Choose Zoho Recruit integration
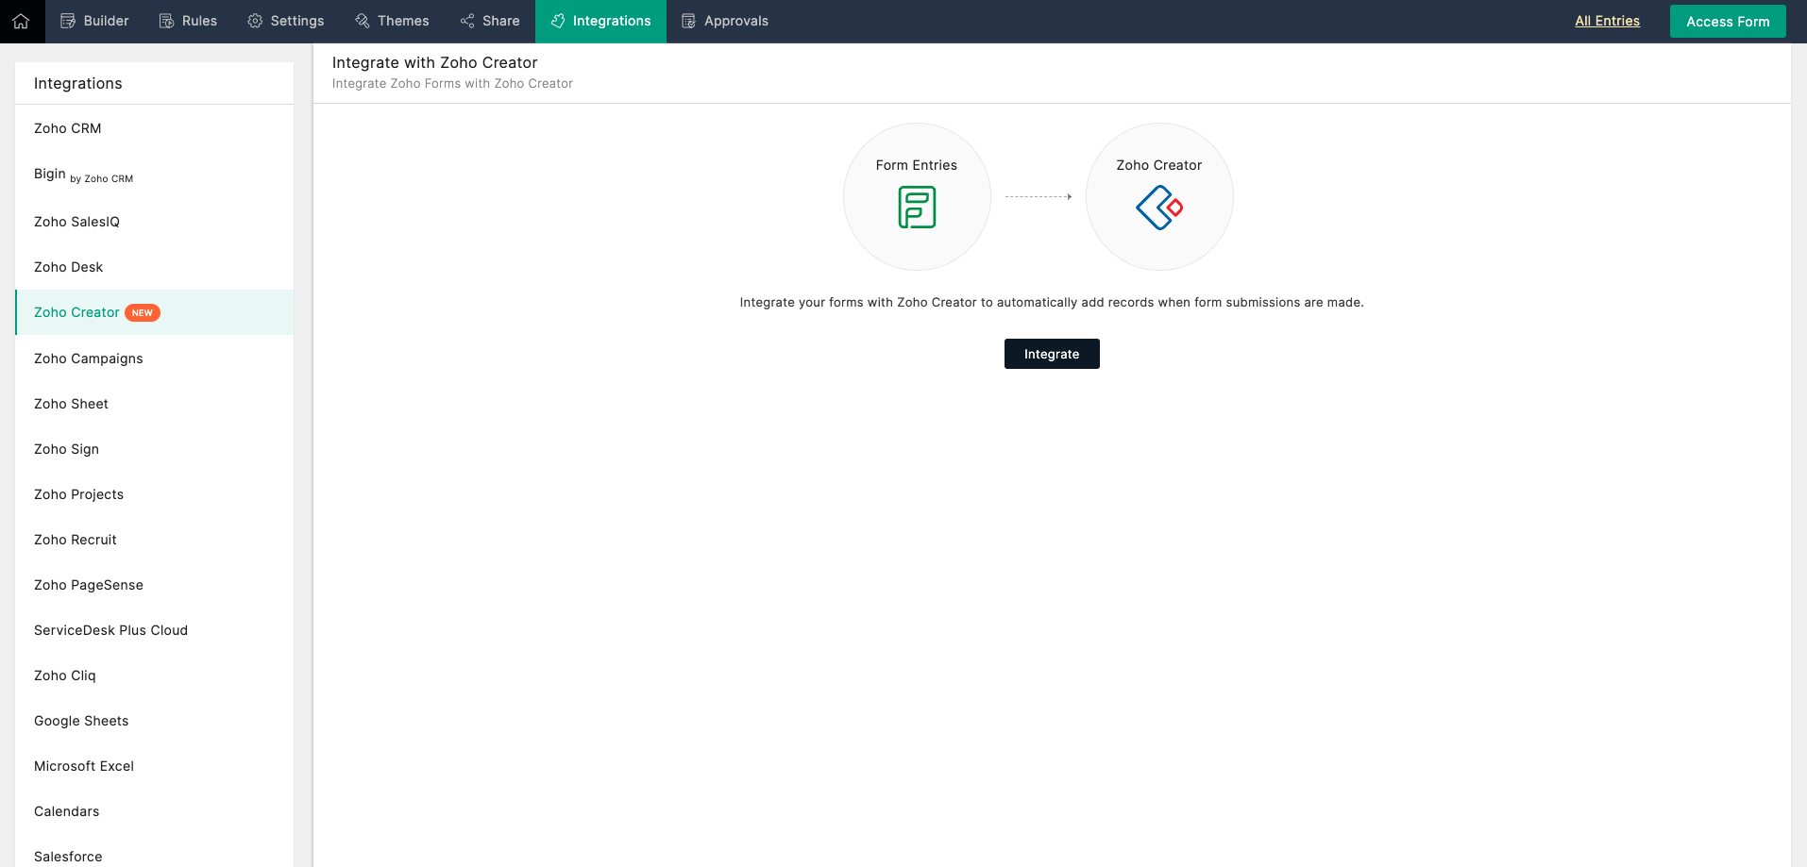This screenshot has width=1807, height=867. click(155, 540)
